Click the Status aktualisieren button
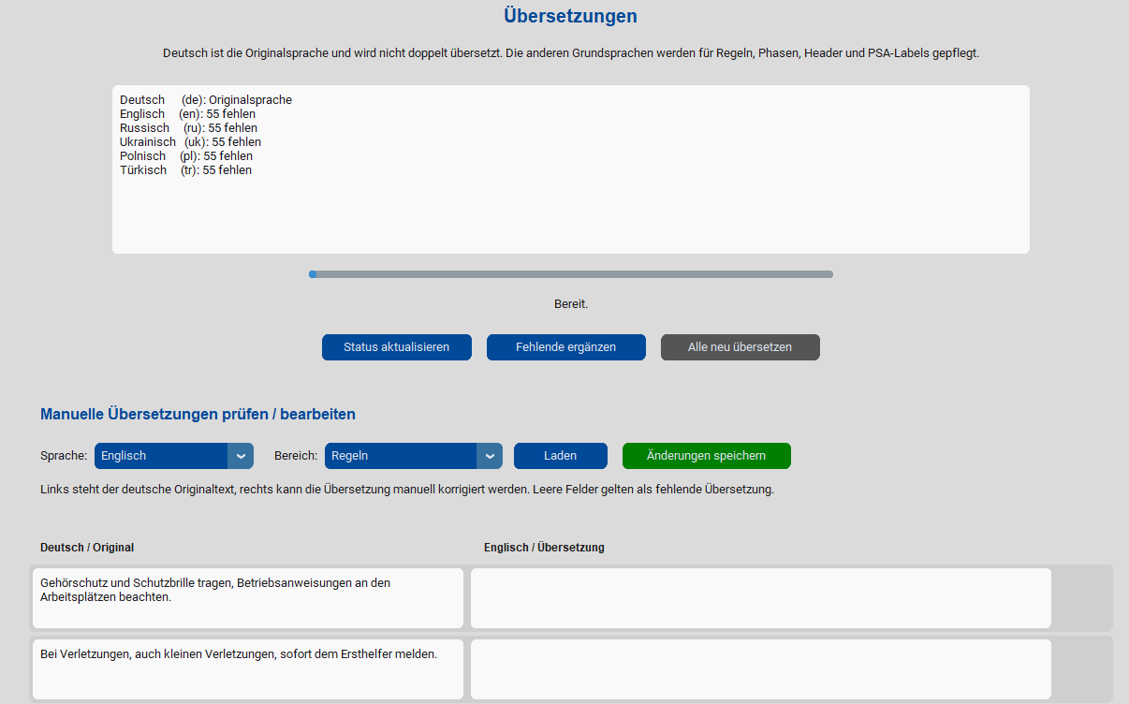1129x704 pixels. [x=396, y=346]
